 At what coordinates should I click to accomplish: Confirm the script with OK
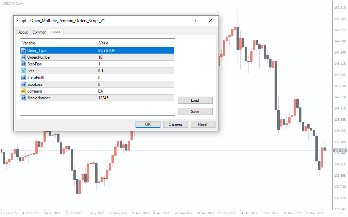[x=148, y=124]
